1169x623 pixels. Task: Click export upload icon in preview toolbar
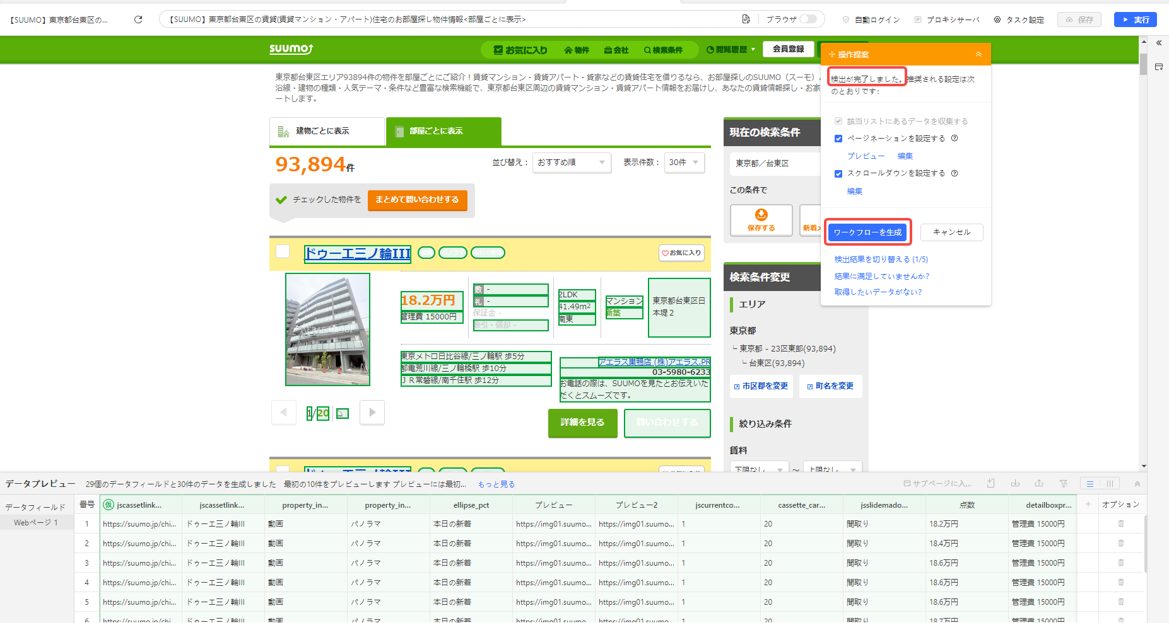click(1039, 484)
